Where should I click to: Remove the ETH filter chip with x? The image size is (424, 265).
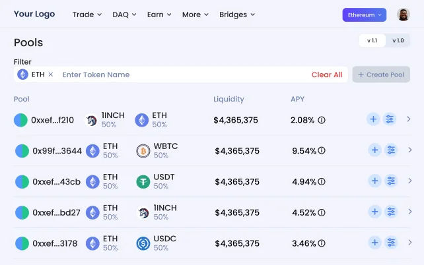(x=51, y=74)
